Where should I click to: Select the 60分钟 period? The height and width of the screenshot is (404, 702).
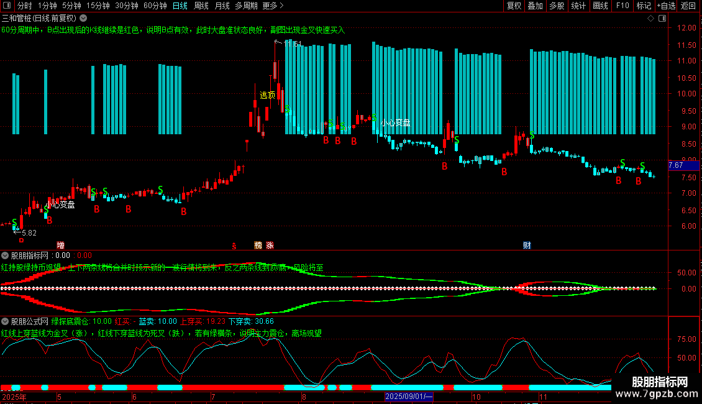[155, 6]
